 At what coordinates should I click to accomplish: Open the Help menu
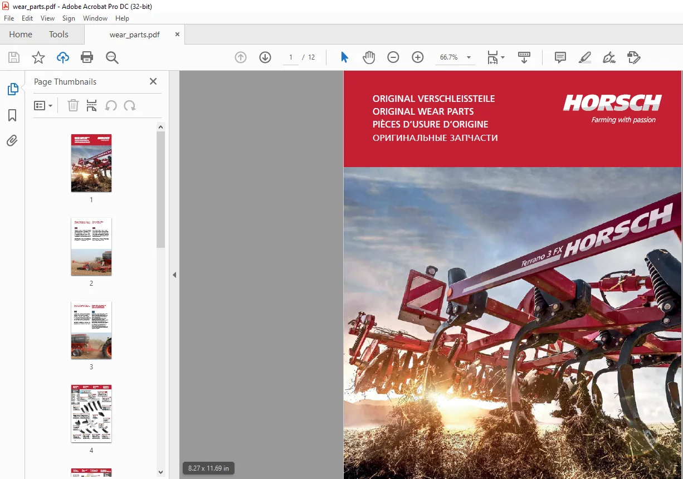pyautogui.click(x=122, y=18)
